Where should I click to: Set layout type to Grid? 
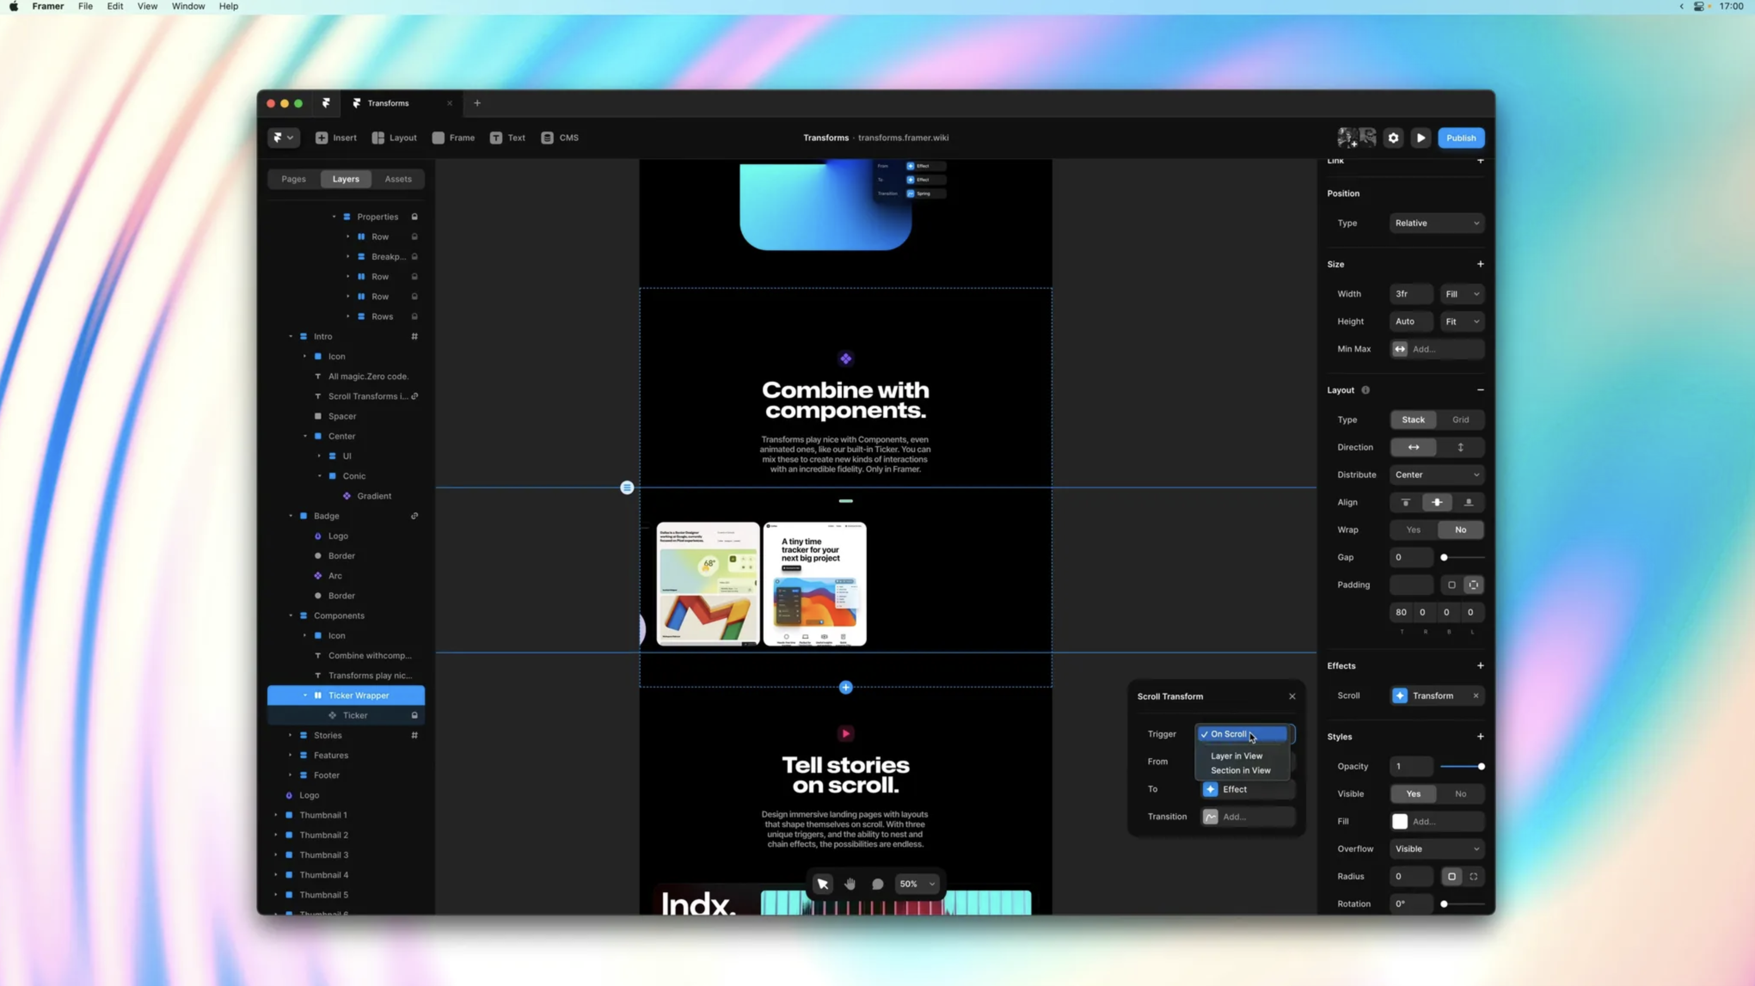1460,420
